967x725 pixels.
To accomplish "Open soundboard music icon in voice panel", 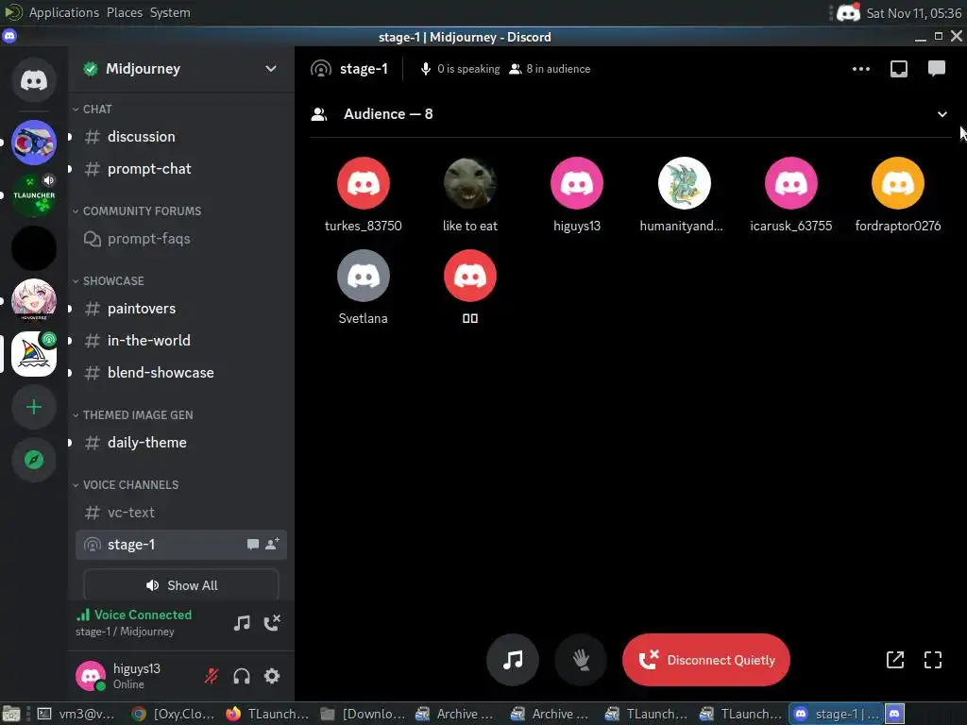I will 242,623.
